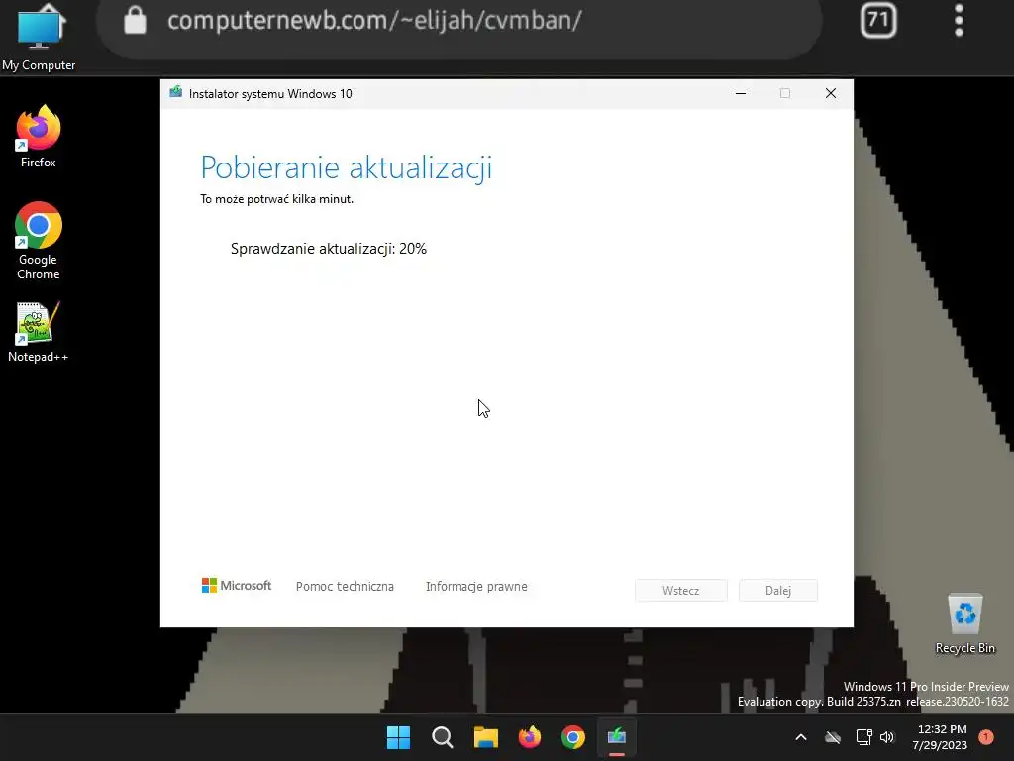This screenshot has width=1014, height=761.
Task: Open the Windows Start menu
Action: [398, 737]
